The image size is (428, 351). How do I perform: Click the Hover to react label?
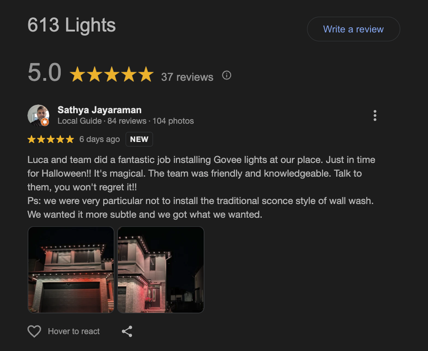point(74,331)
